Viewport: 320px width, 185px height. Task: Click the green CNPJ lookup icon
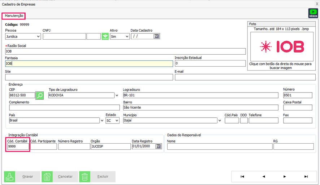click(105, 36)
